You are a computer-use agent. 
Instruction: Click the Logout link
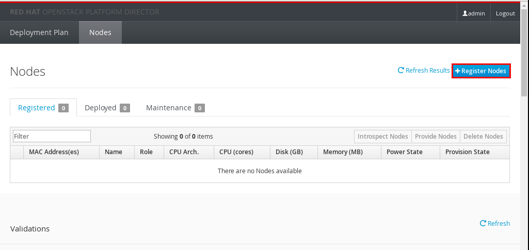pos(505,13)
